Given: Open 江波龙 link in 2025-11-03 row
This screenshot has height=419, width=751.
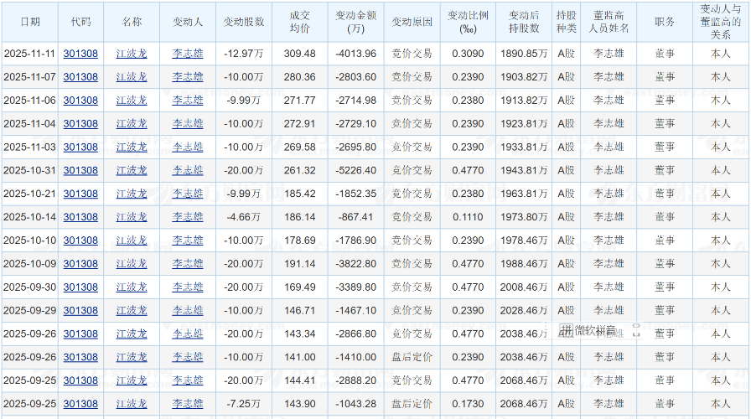Looking at the screenshot, I should click(x=132, y=147).
